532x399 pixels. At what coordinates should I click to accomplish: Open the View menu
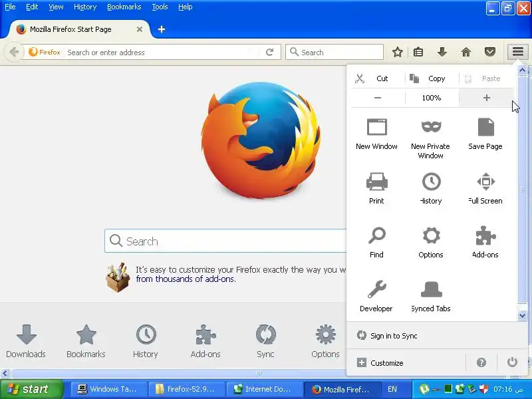coord(56,7)
